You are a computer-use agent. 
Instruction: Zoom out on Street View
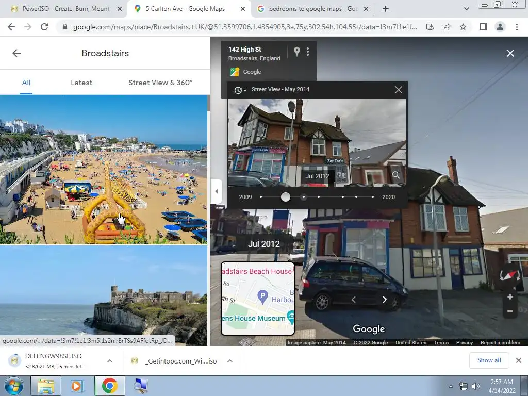click(510, 311)
